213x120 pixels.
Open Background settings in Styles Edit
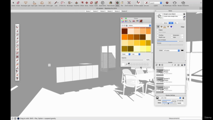[165, 27]
